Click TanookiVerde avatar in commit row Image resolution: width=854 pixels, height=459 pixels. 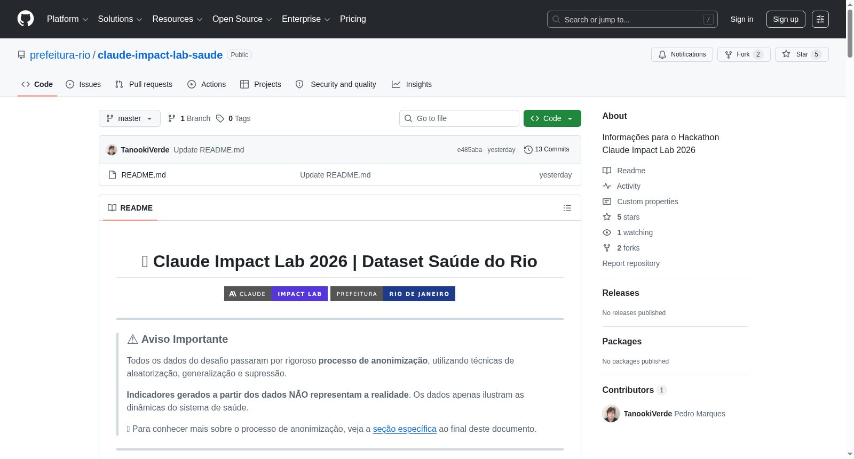(x=112, y=150)
